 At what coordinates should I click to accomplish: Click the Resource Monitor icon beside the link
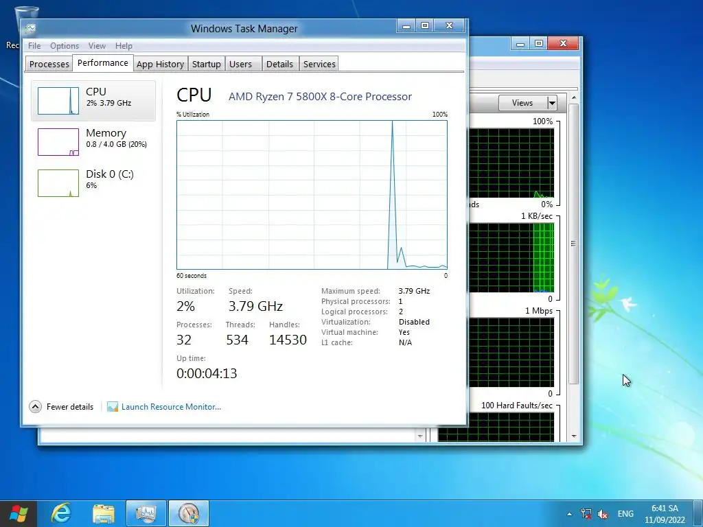pyautogui.click(x=113, y=407)
